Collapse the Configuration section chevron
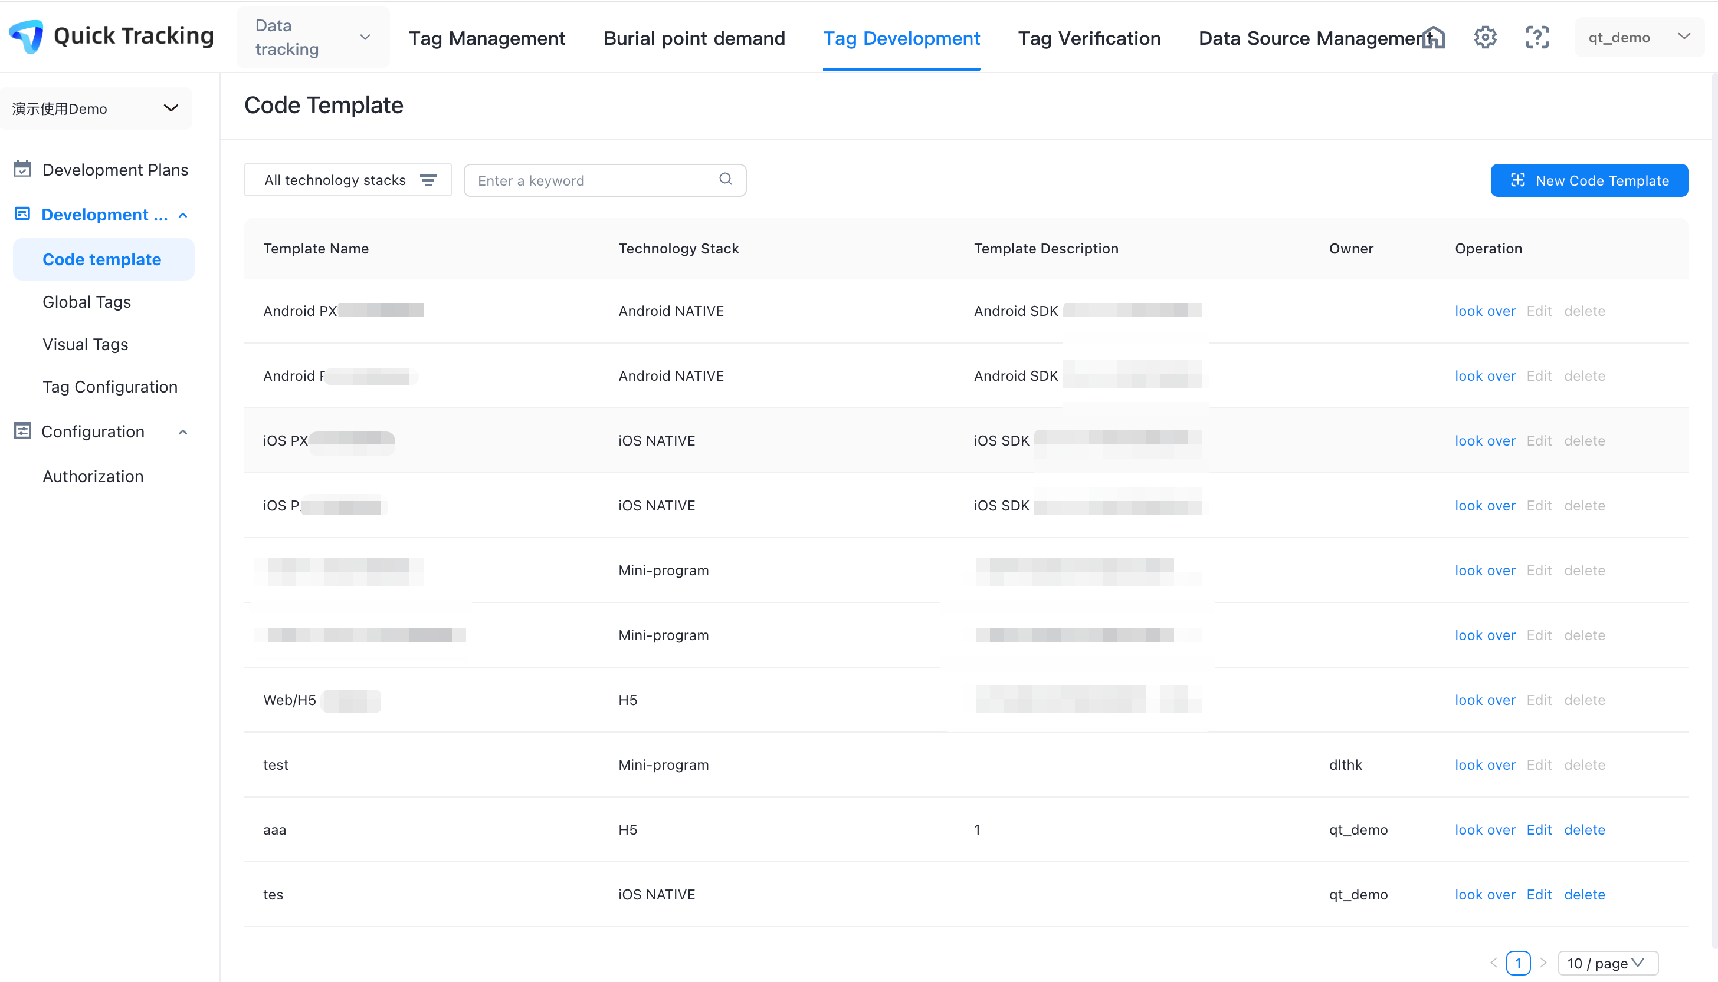Image resolution: width=1718 pixels, height=982 pixels. [183, 431]
